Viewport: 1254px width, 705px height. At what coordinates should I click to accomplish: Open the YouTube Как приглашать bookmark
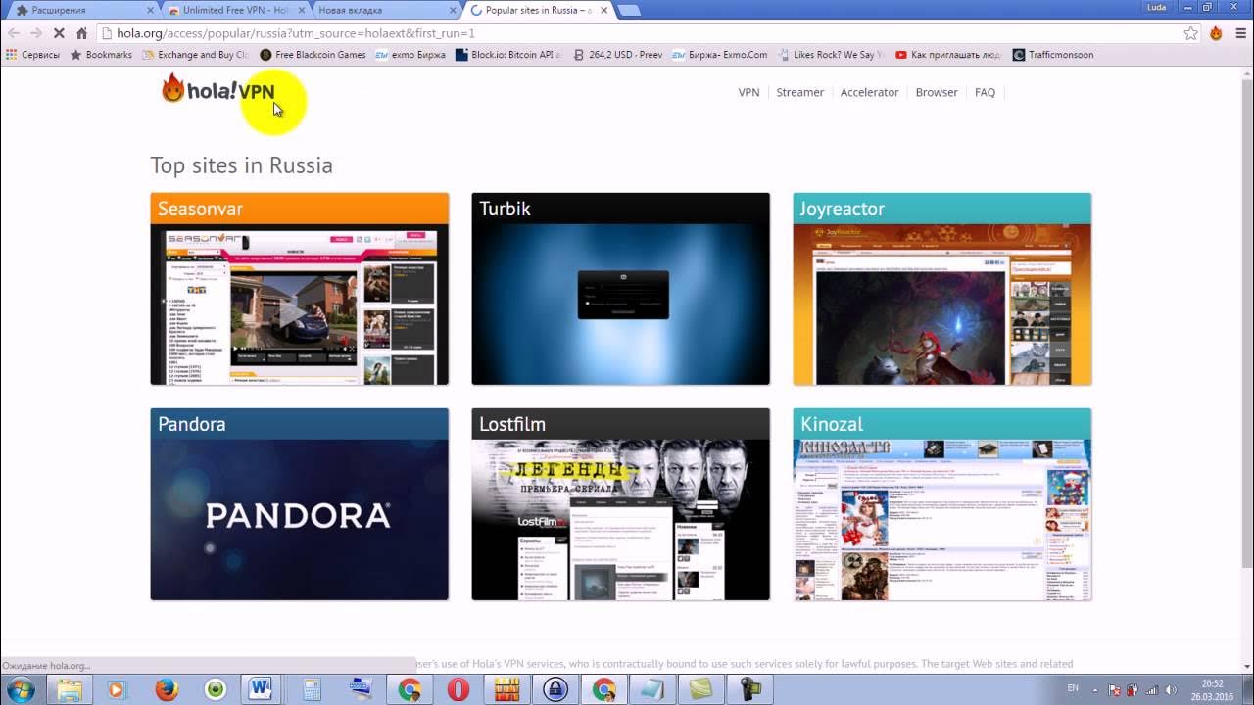948,55
